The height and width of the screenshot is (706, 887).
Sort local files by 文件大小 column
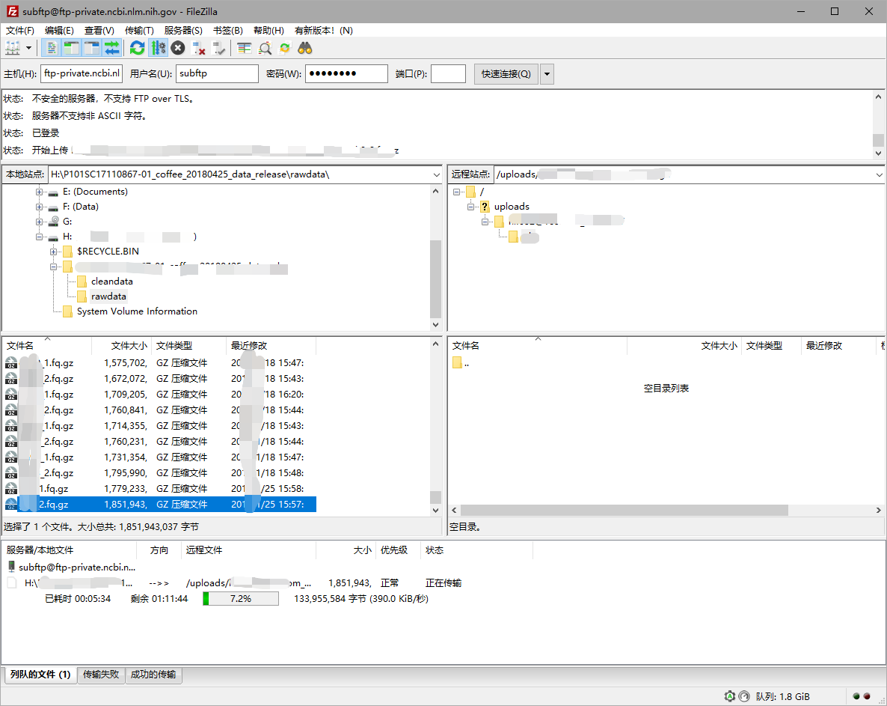pos(122,345)
